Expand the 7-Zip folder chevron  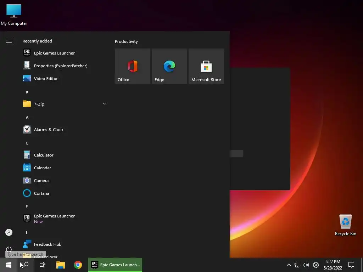pos(104,104)
